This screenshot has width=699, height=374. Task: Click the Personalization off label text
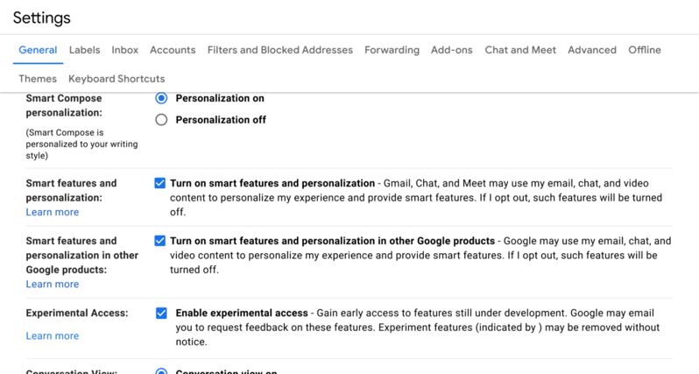click(x=221, y=120)
